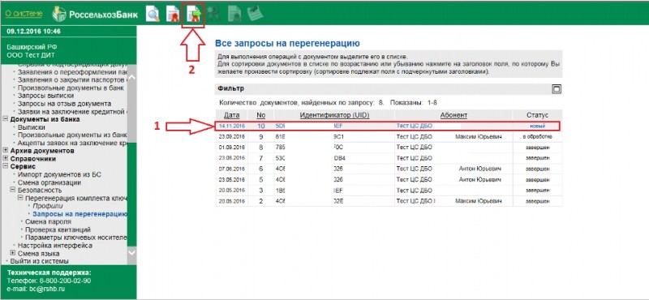Open Акцепты заявок на заключение

(x=72, y=143)
